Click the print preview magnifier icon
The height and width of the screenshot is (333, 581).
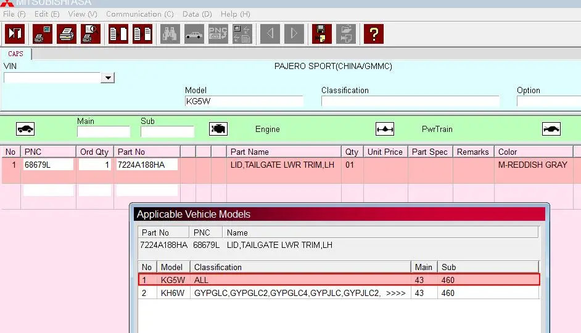click(x=91, y=34)
